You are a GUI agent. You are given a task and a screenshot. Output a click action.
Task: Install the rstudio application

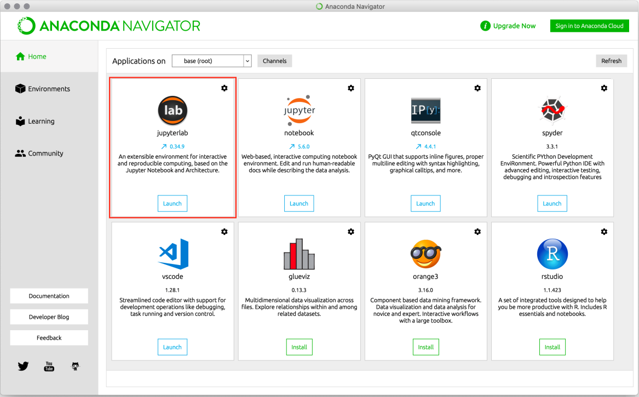[x=552, y=347]
